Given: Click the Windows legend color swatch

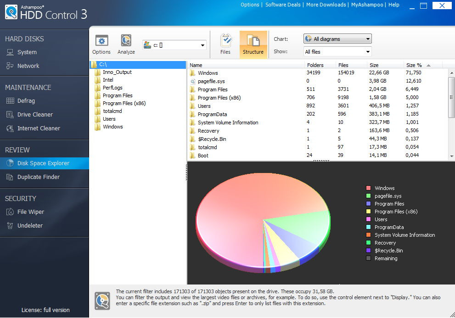Looking at the screenshot, I should 369,188.
